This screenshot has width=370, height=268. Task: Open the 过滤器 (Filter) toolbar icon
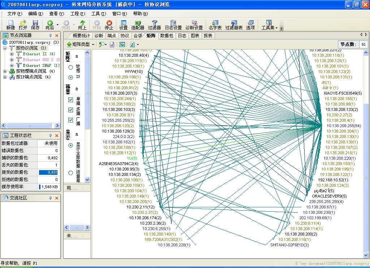[x=154, y=25]
